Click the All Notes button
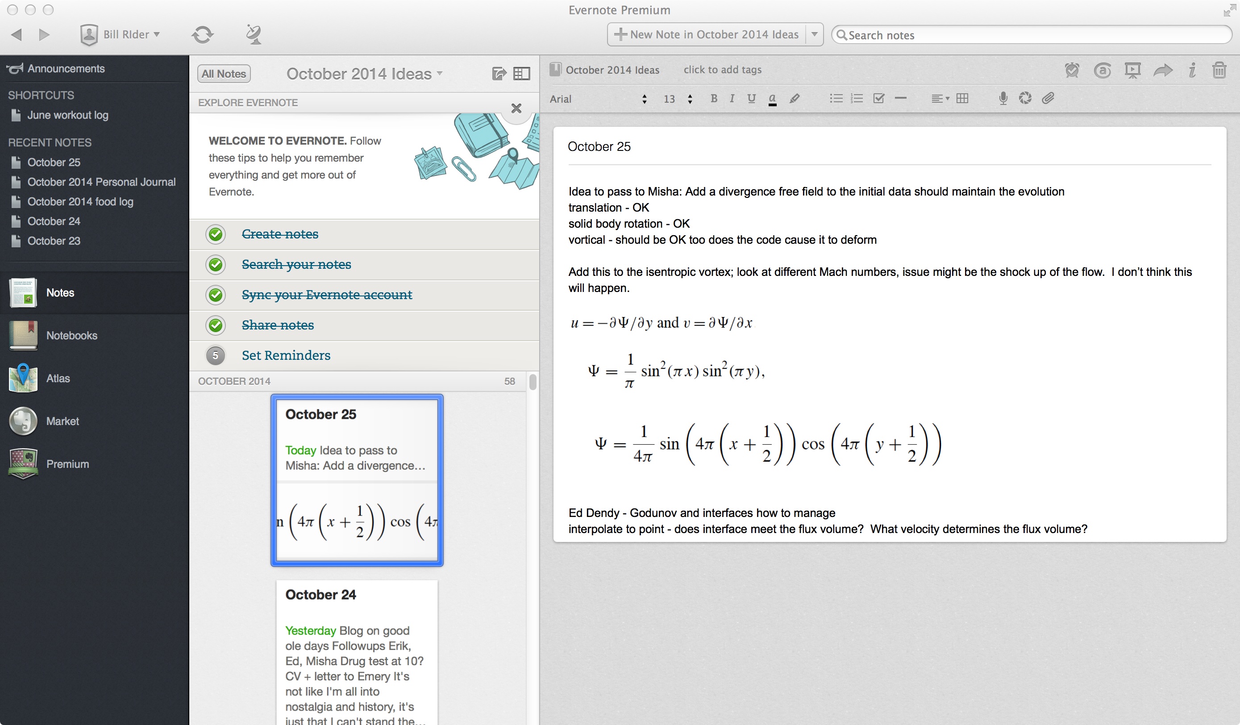 point(224,74)
